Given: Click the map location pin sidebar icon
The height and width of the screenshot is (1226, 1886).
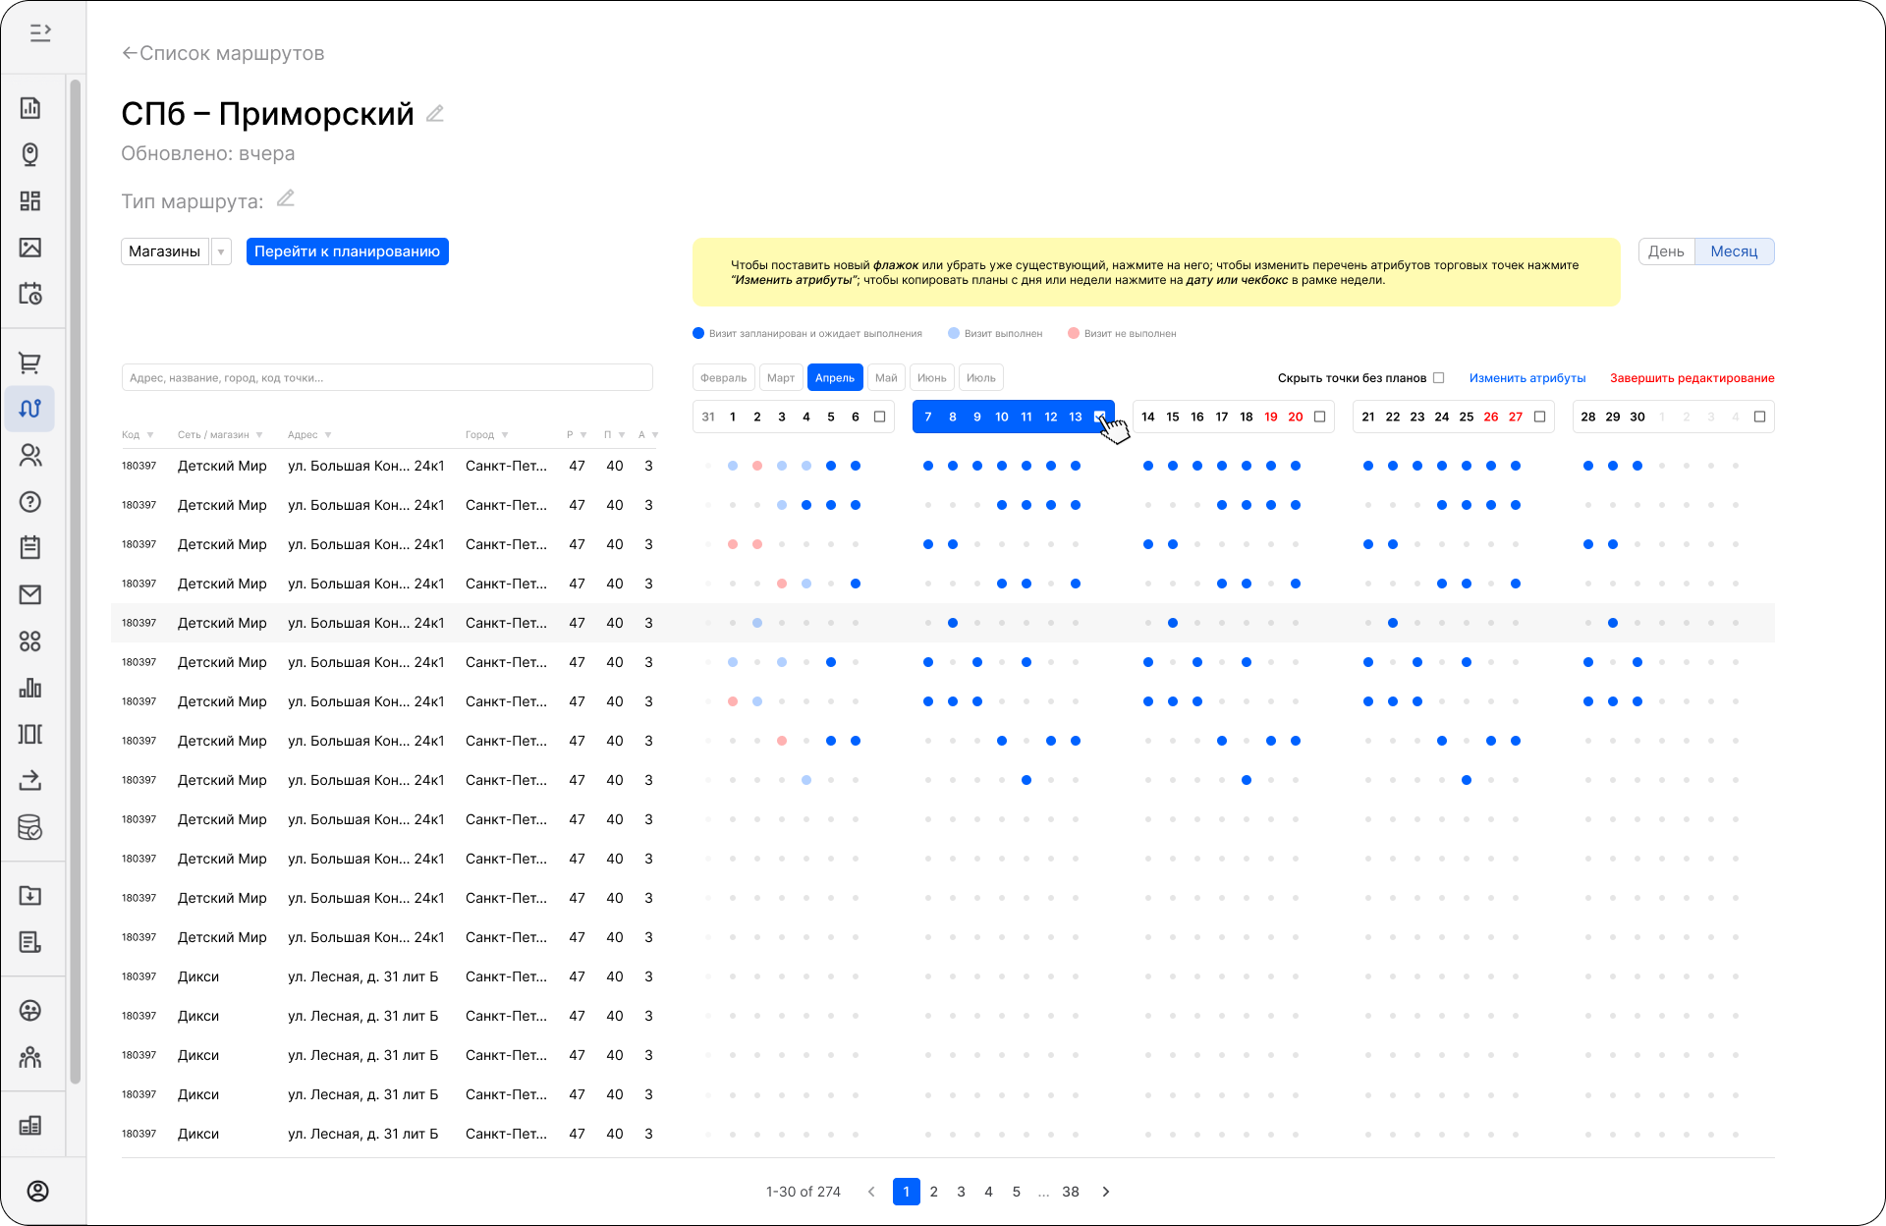Looking at the screenshot, I should click(x=29, y=154).
